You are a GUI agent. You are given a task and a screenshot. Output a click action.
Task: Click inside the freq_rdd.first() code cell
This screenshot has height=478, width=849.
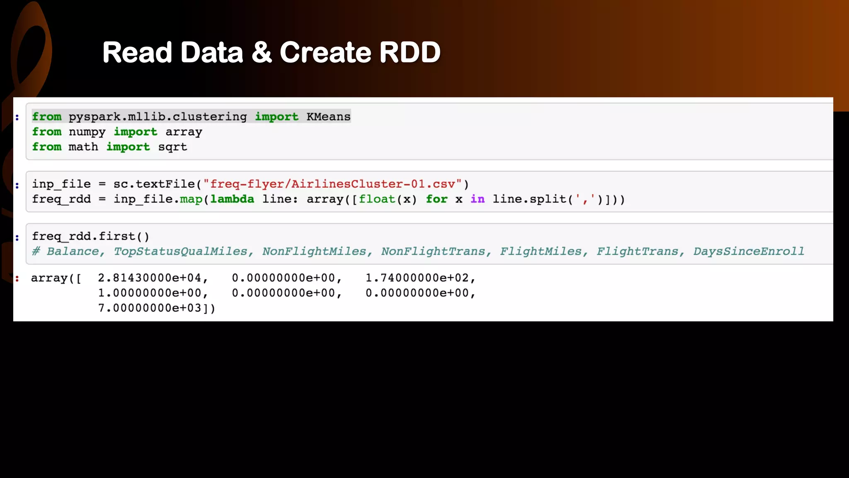(x=429, y=244)
